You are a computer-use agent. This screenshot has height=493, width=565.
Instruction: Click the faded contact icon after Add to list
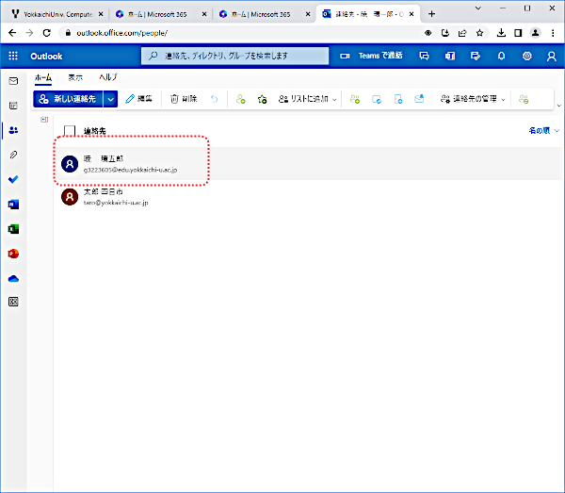(x=355, y=99)
